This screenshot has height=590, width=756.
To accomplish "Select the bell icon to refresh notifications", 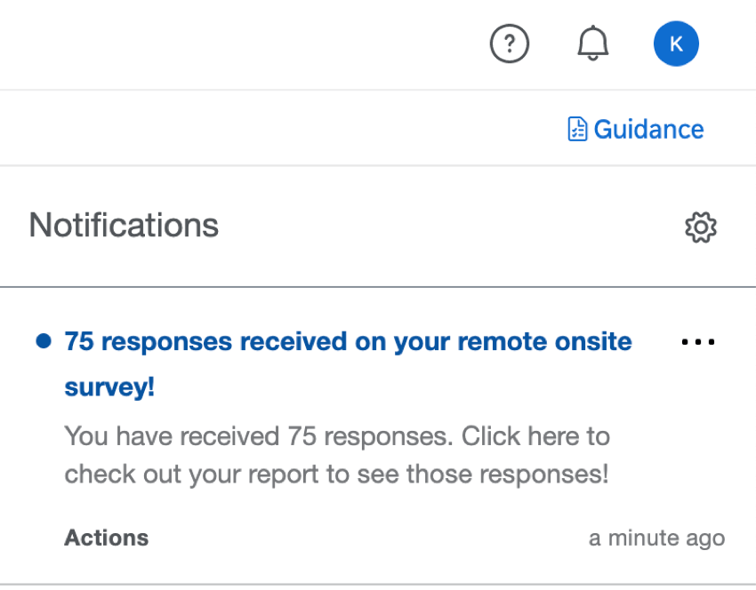I will coord(592,43).
